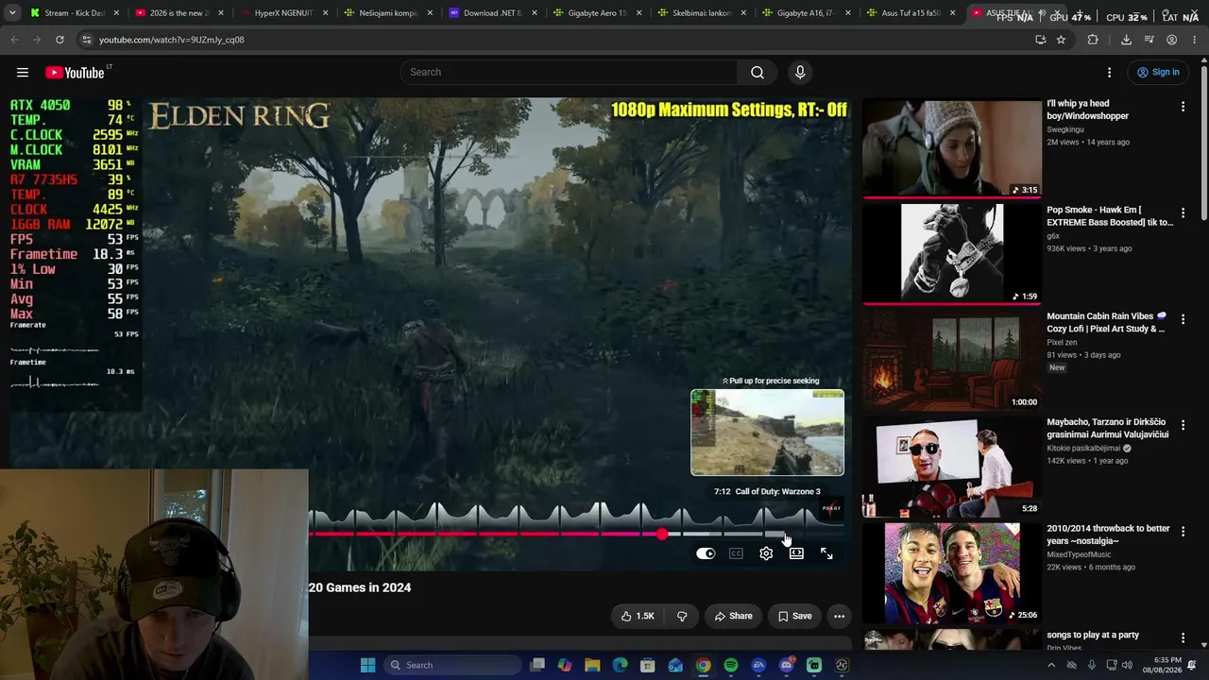Open Microsoft Edge from the taskbar

tap(620, 665)
